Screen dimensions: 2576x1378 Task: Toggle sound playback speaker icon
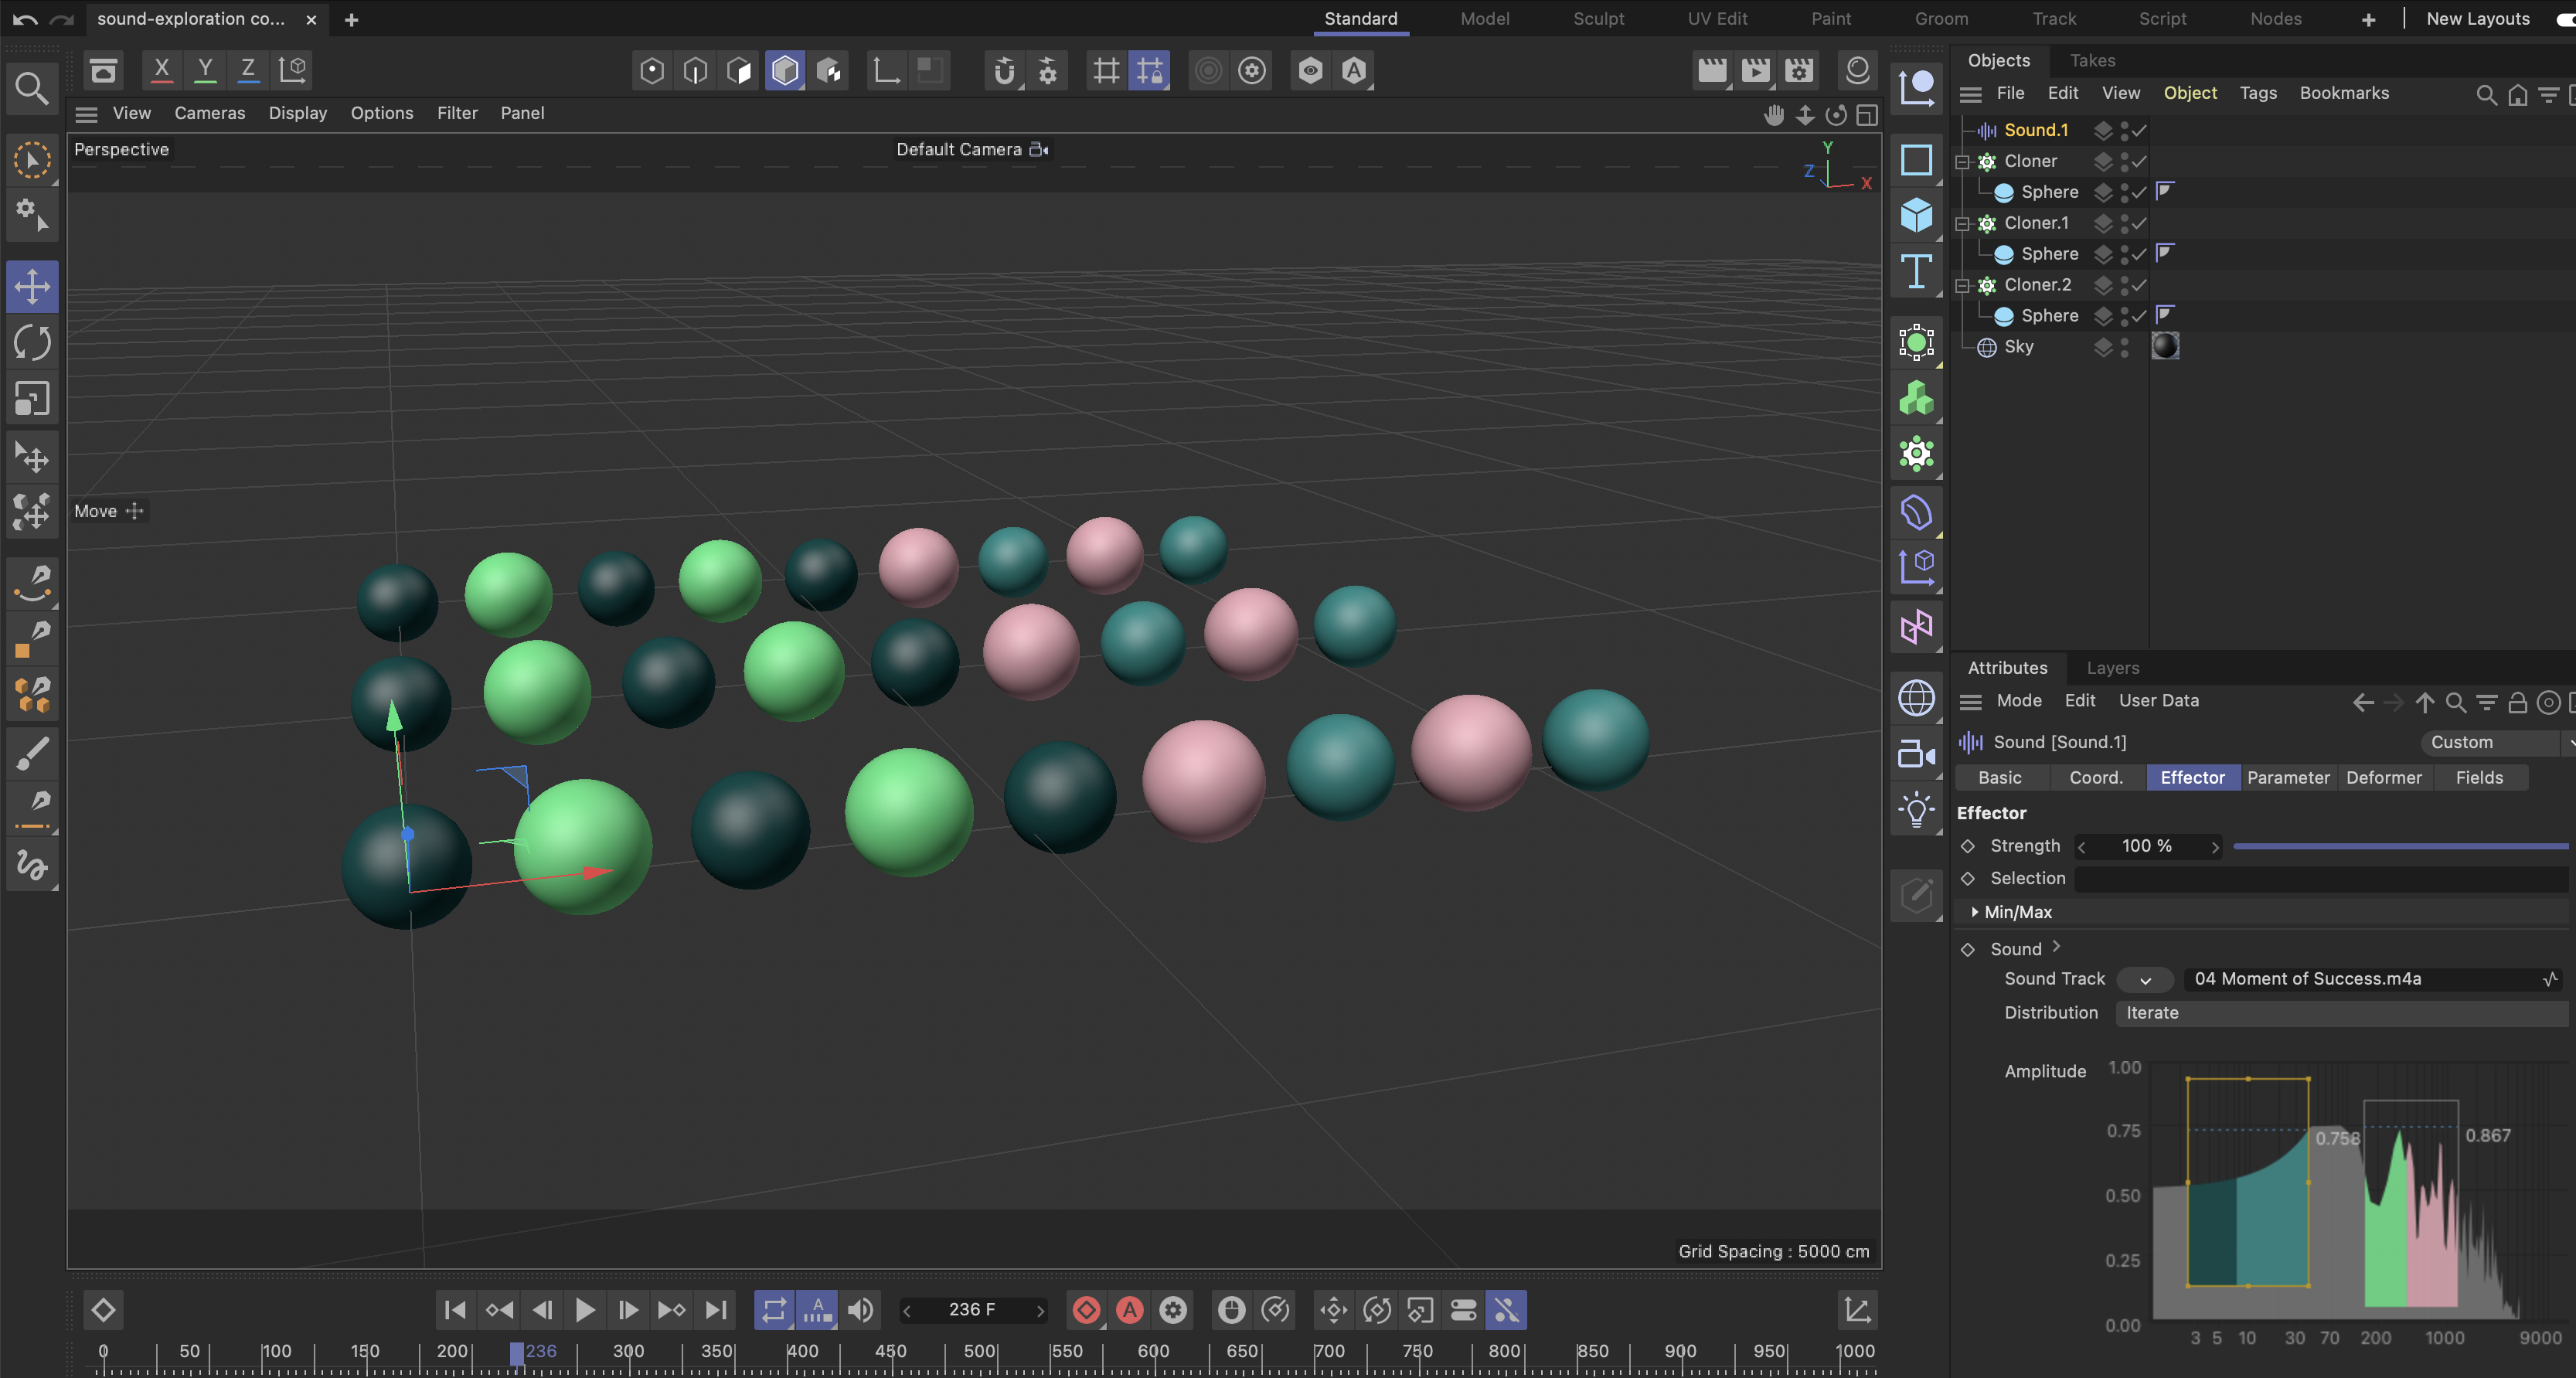(x=860, y=1310)
